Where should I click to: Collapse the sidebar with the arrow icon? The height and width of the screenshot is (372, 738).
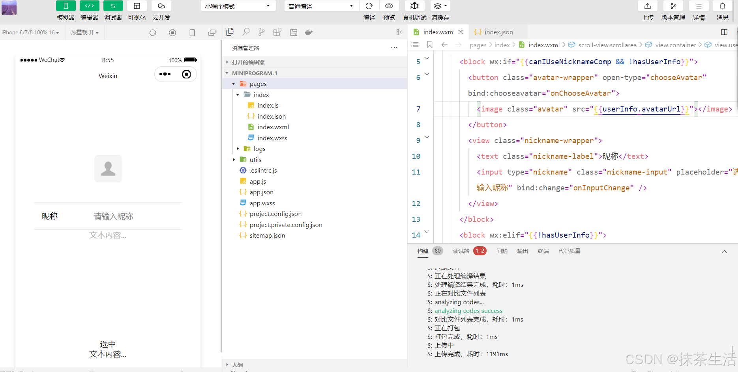pyautogui.click(x=400, y=32)
